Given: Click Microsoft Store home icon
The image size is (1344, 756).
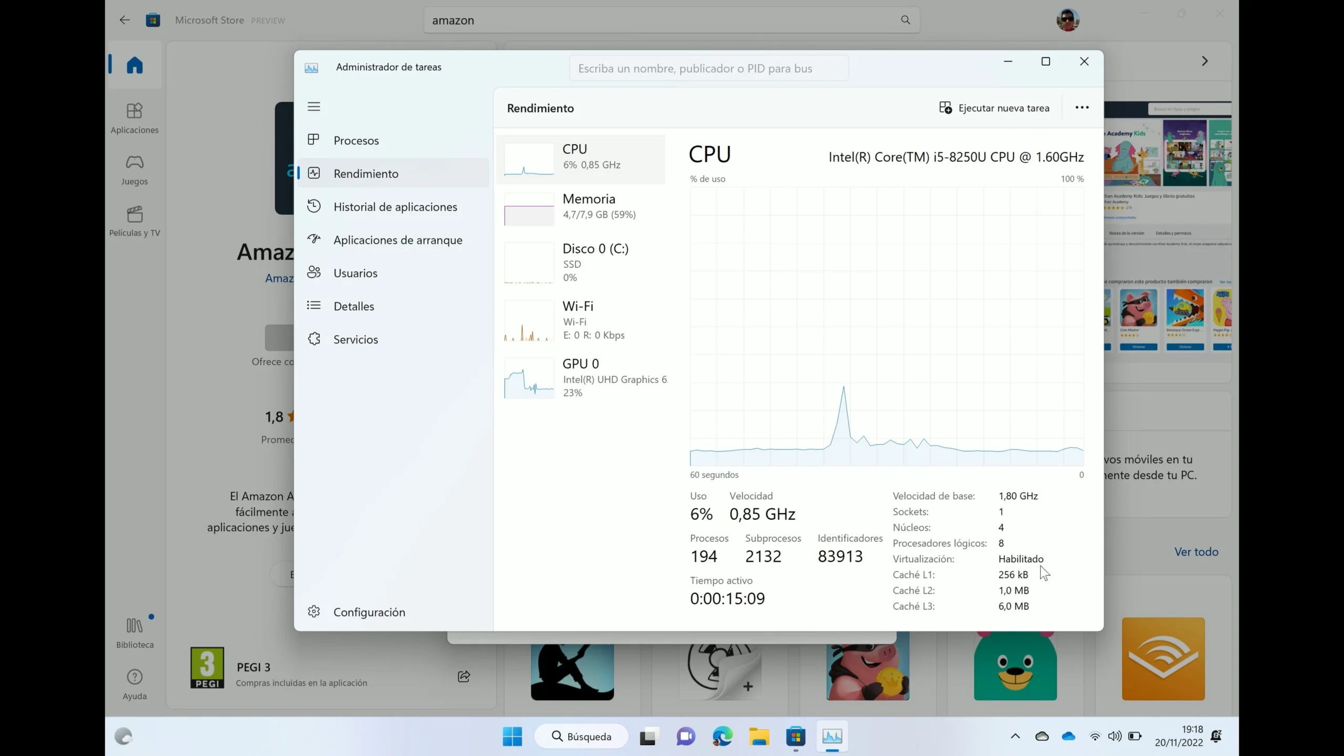Looking at the screenshot, I should [x=134, y=65].
